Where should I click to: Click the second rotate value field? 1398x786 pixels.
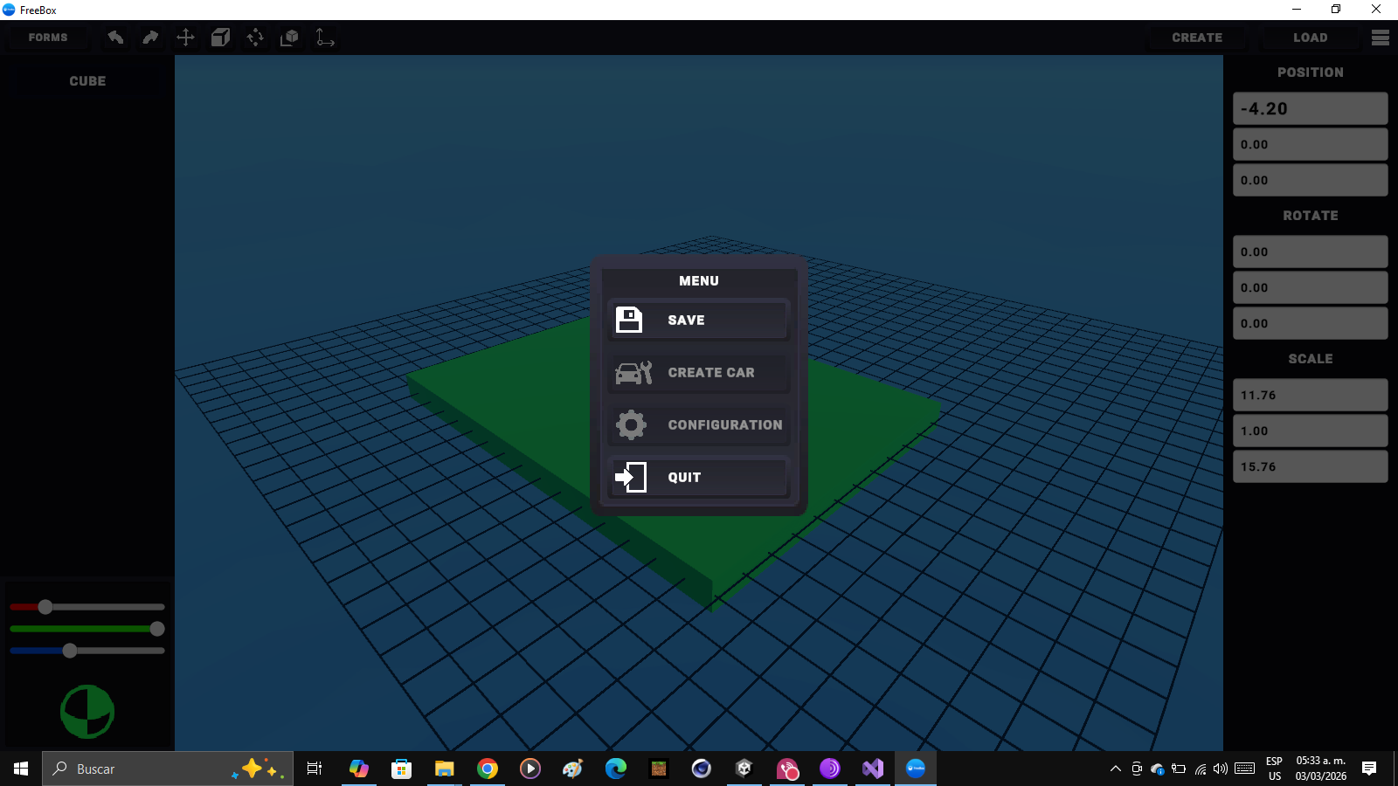click(1311, 288)
